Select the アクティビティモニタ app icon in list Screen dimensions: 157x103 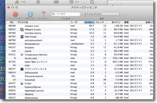(x=22, y=69)
